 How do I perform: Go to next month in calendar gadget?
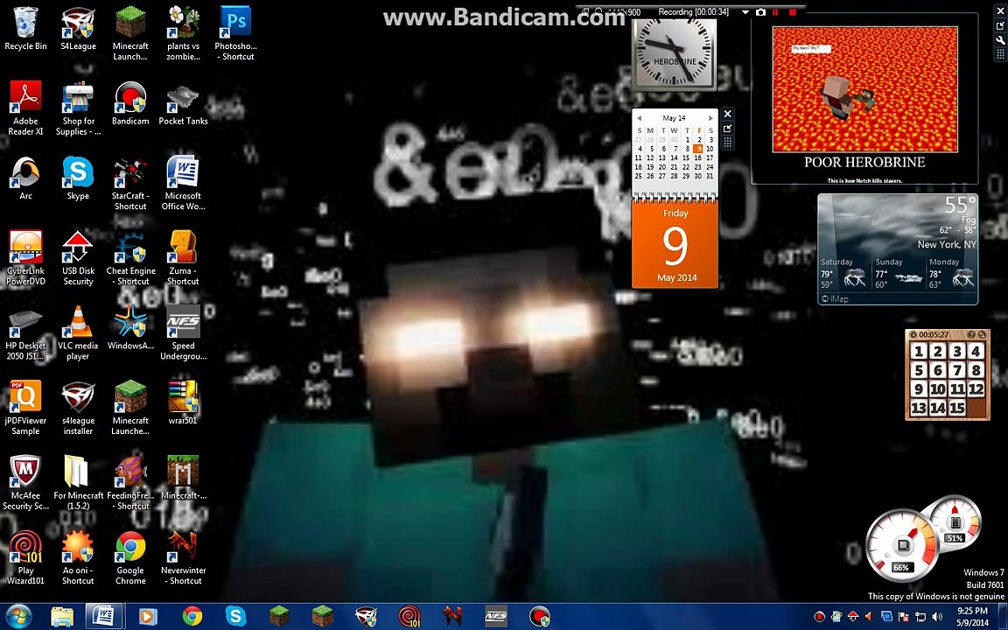click(710, 118)
